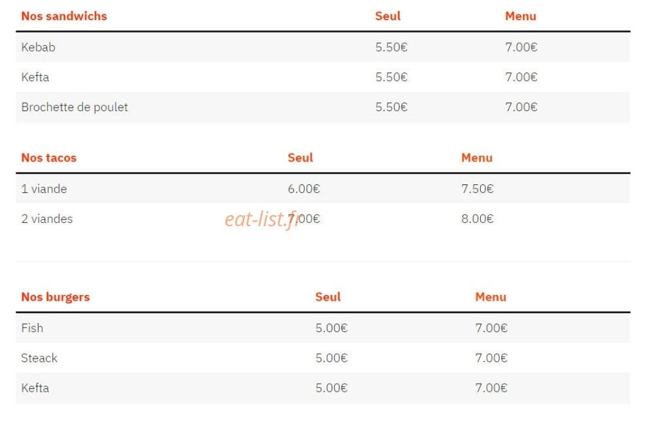Click Brochette de poulet item
The height and width of the screenshot is (425, 647).
click(75, 107)
